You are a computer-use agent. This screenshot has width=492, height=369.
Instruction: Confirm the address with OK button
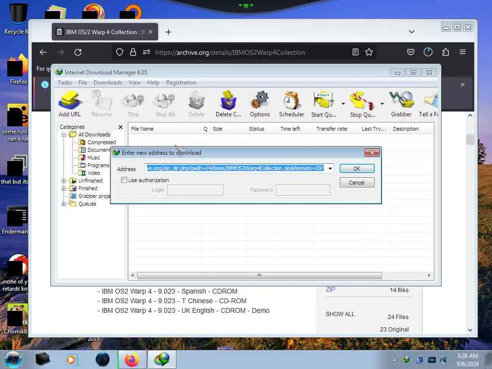pos(357,169)
